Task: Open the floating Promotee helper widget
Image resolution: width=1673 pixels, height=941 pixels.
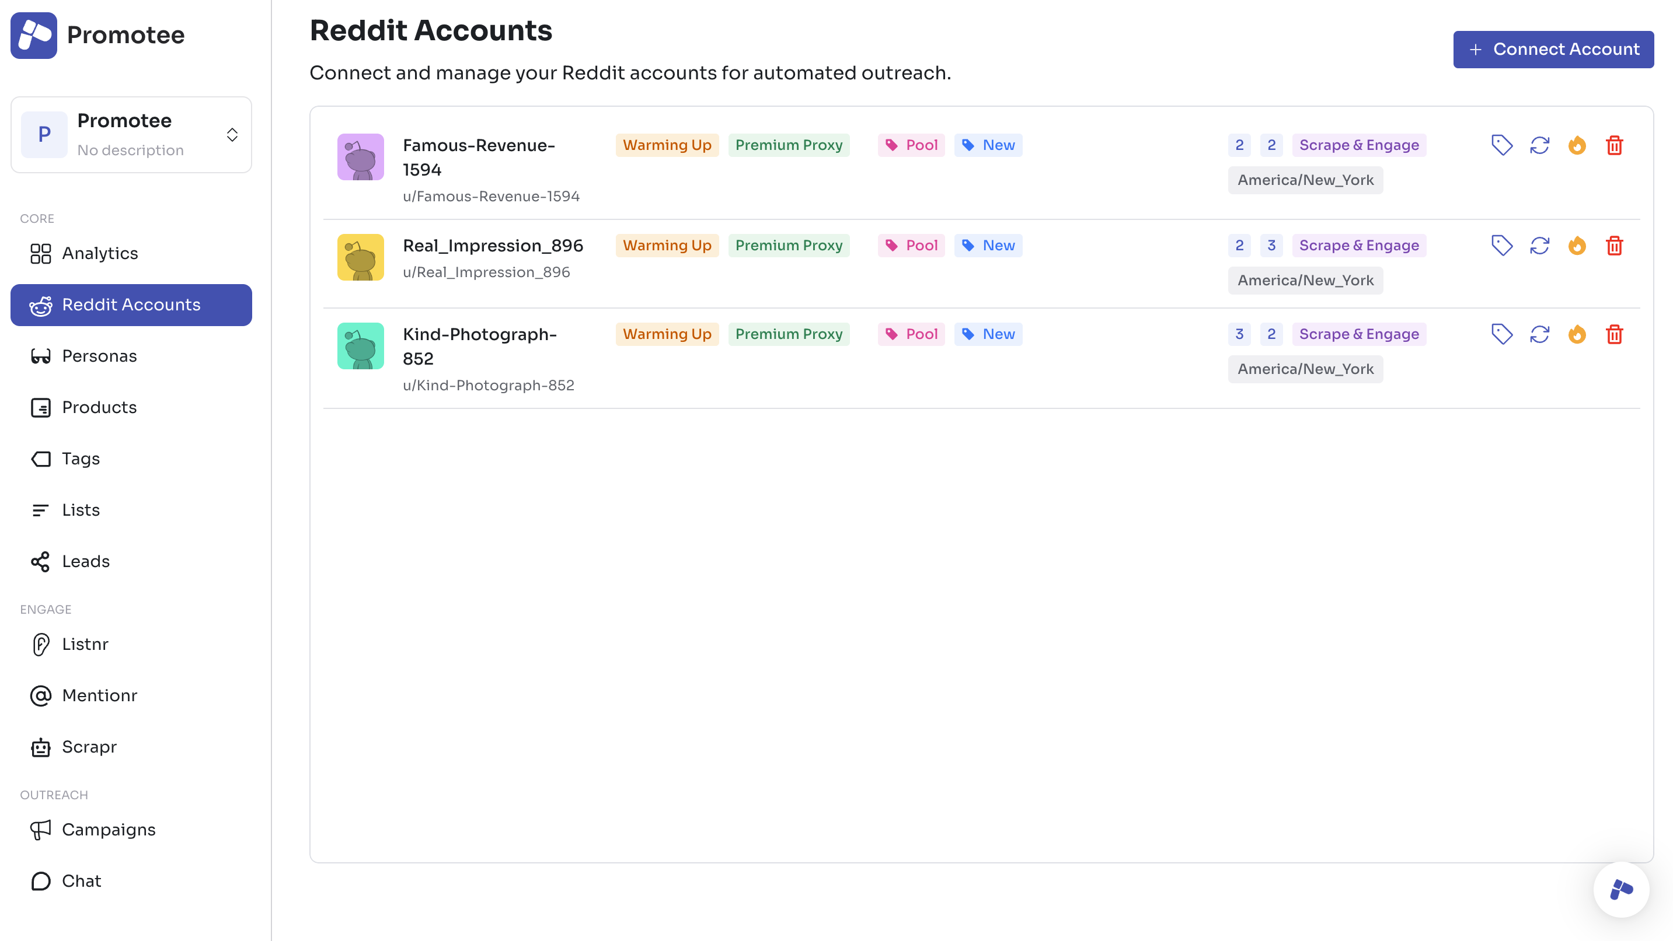Action: tap(1621, 889)
